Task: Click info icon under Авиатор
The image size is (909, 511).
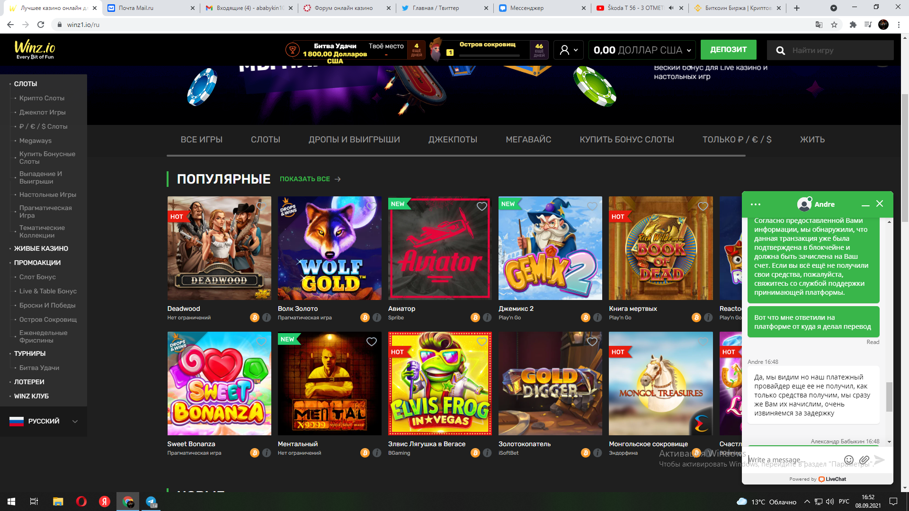Action: 487,317
